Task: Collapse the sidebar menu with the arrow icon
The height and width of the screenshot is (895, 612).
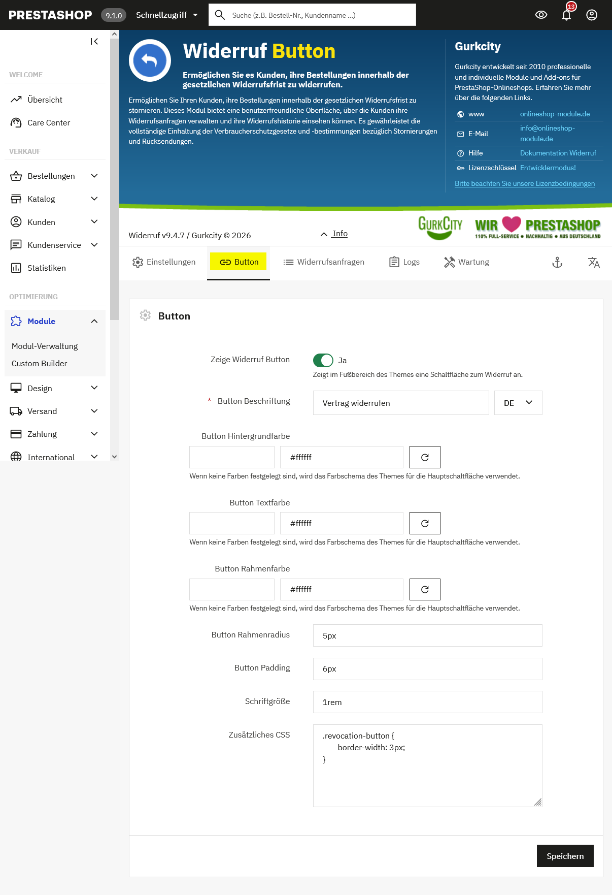Action: (94, 42)
